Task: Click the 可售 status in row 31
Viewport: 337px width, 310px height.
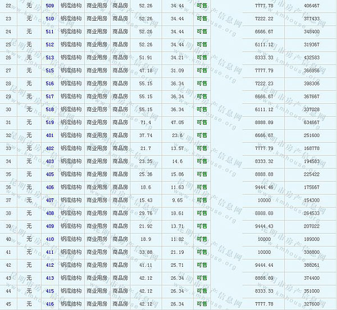Action: coord(202,122)
